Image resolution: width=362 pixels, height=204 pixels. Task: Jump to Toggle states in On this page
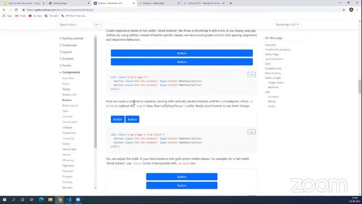click(275, 83)
